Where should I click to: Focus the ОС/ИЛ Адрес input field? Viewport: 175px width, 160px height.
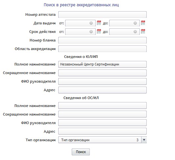pyautogui.click(x=102, y=131)
